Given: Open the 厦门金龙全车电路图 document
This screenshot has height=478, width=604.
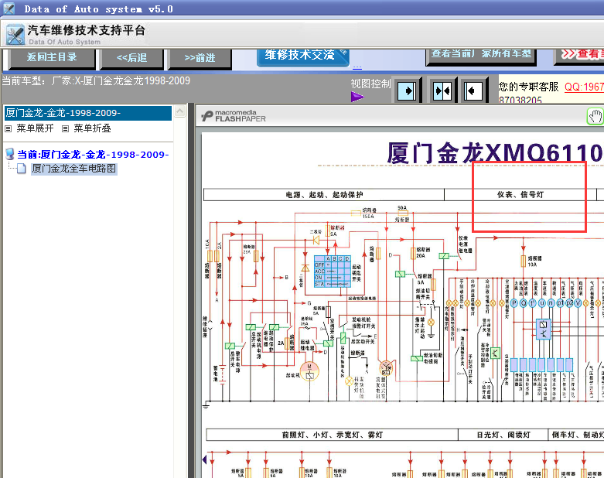Looking at the screenshot, I should coord(74,169).
